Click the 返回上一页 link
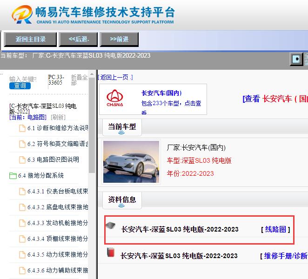This screenshot has height=279, width=308. coord(115,77)
